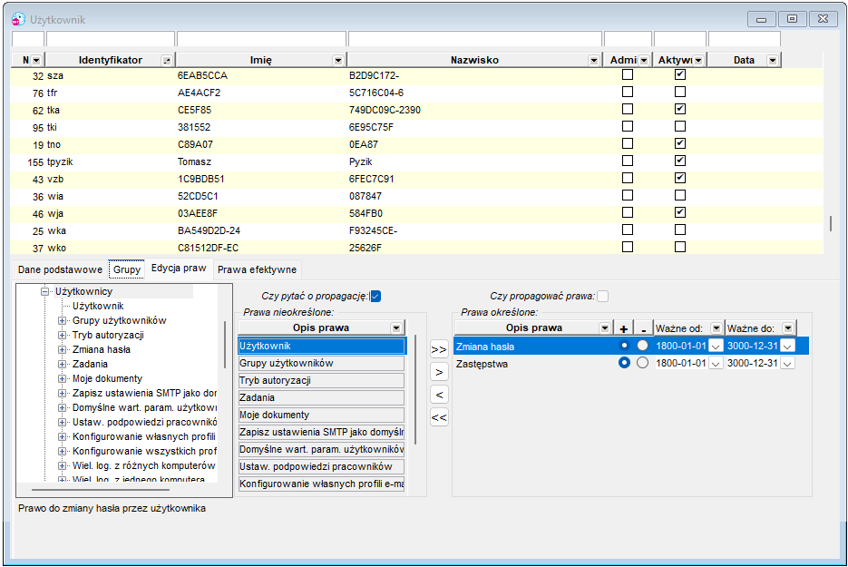This screenshot has height=567, width=848.
Task: Select Zadania in undefined rights list
Action: coord(321,397)
